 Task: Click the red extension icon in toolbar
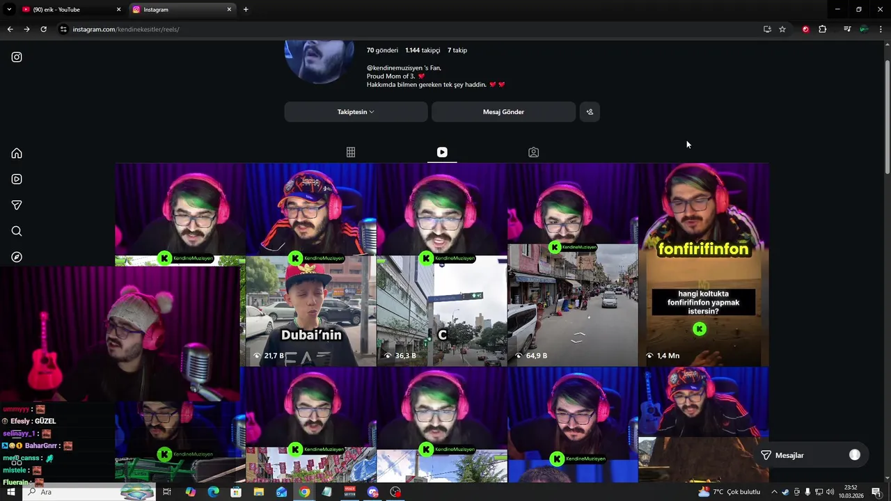(805, 29)
